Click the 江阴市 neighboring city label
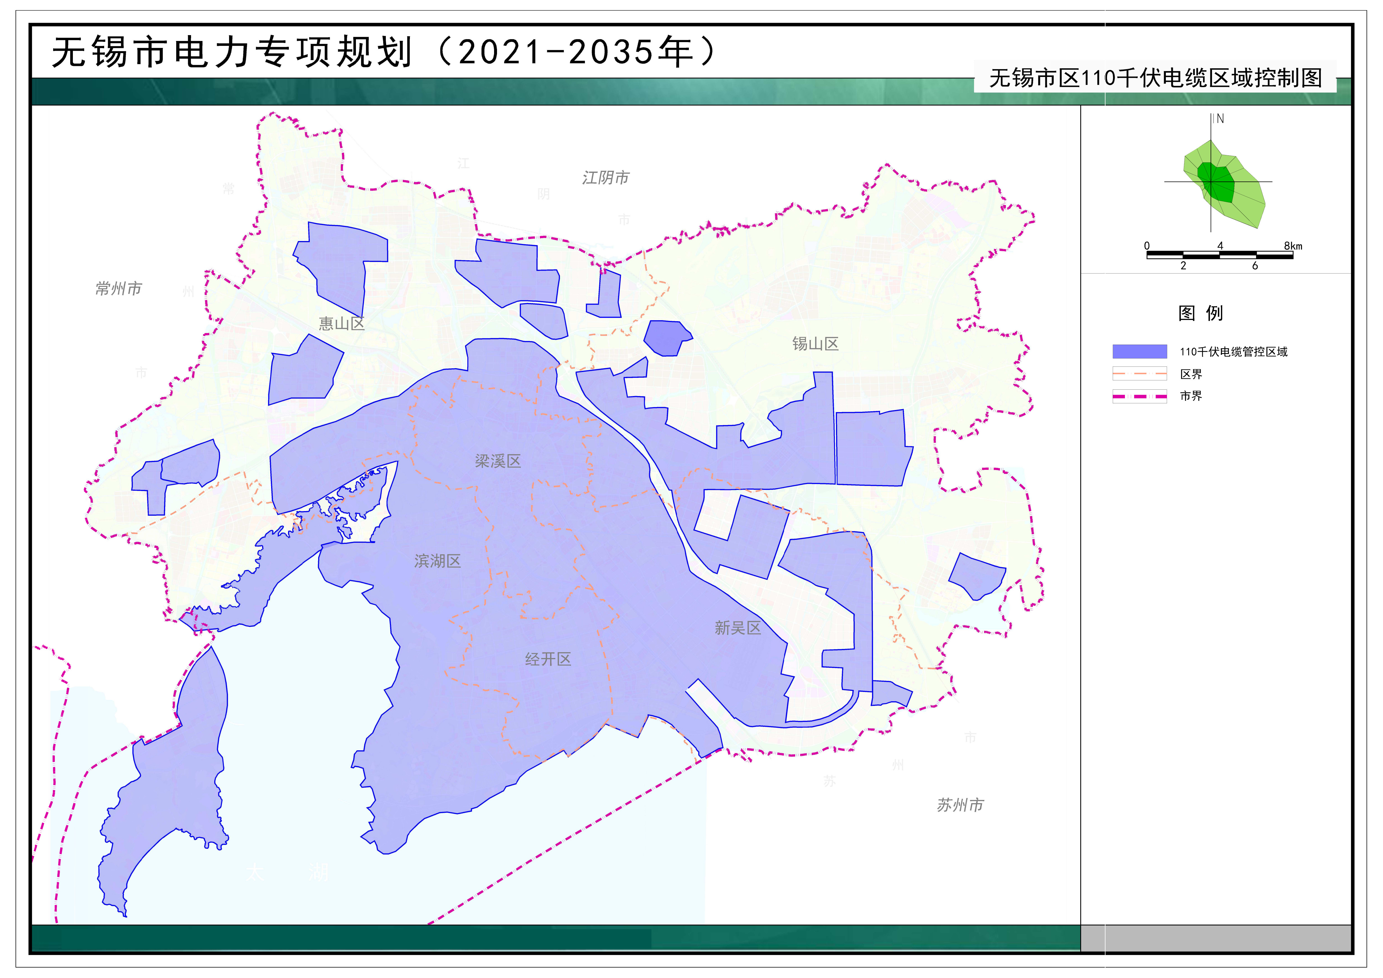This screenshot has width=1383, height=978. pos(605,178)
